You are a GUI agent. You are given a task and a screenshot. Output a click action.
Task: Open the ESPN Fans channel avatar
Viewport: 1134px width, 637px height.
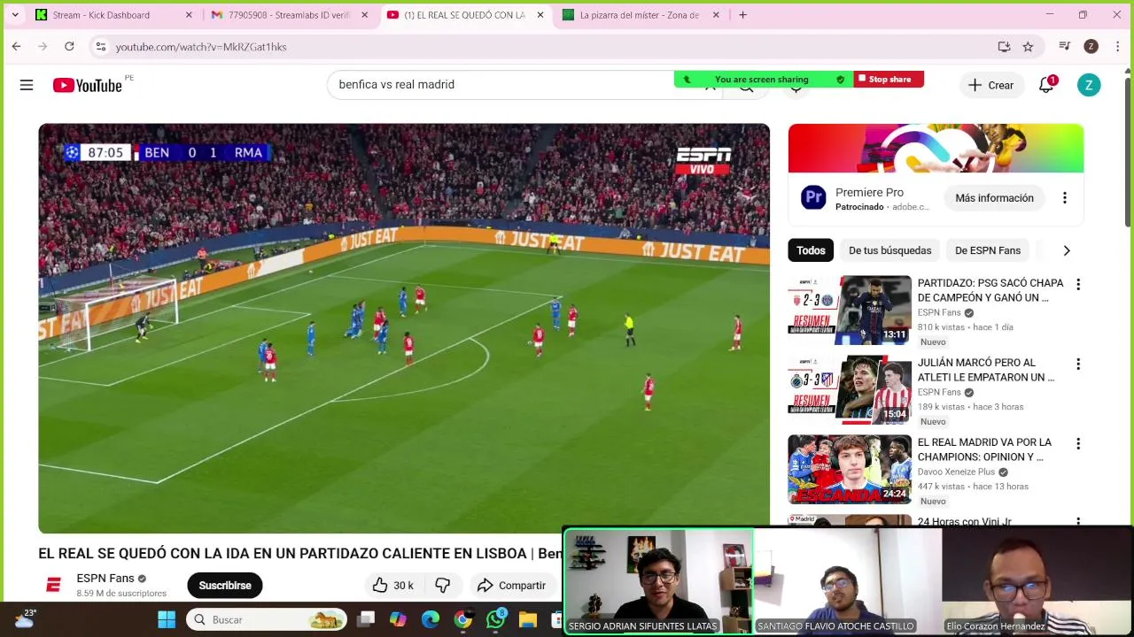click(x=53, y=585)
